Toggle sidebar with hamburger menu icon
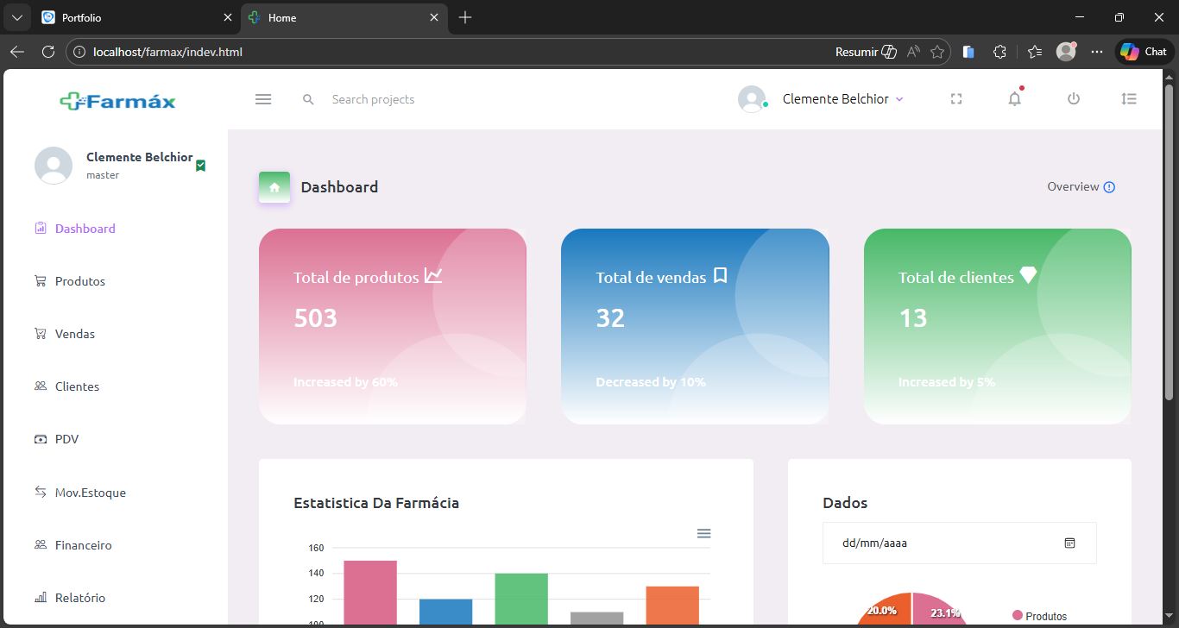 [263, 99]
